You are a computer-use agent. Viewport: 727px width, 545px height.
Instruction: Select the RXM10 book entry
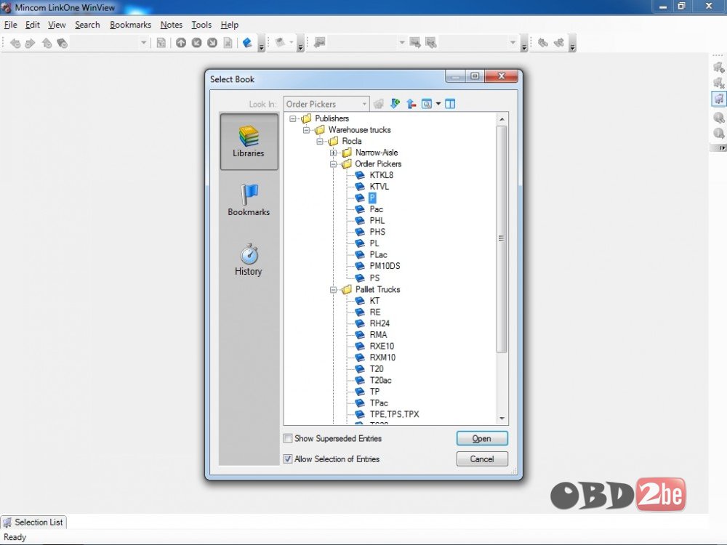(x=382, y=358)
